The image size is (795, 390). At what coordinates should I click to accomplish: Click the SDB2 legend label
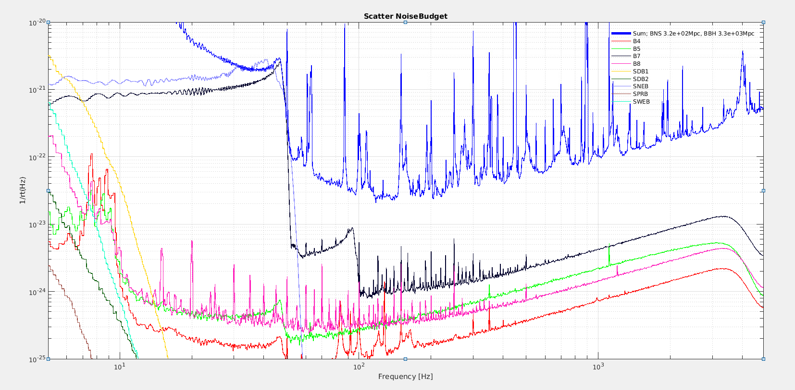640,79
